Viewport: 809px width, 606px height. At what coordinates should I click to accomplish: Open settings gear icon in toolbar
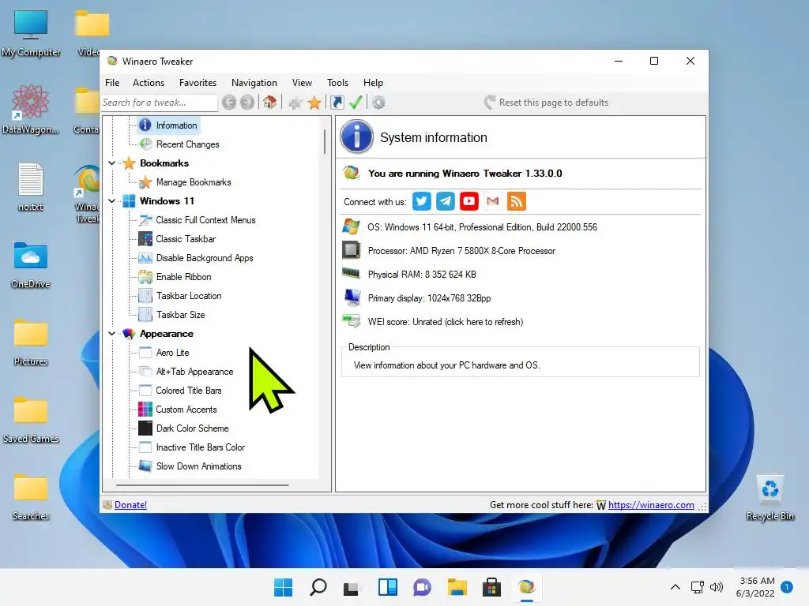pyautogui.click(x=378, y=103)
